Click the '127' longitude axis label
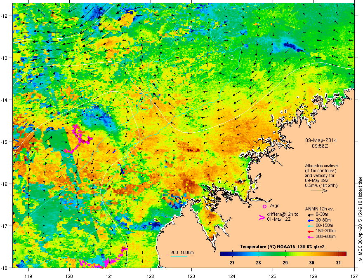Viewport: 363px width, 280px height. pyautogui.click(x=354, y=276)
